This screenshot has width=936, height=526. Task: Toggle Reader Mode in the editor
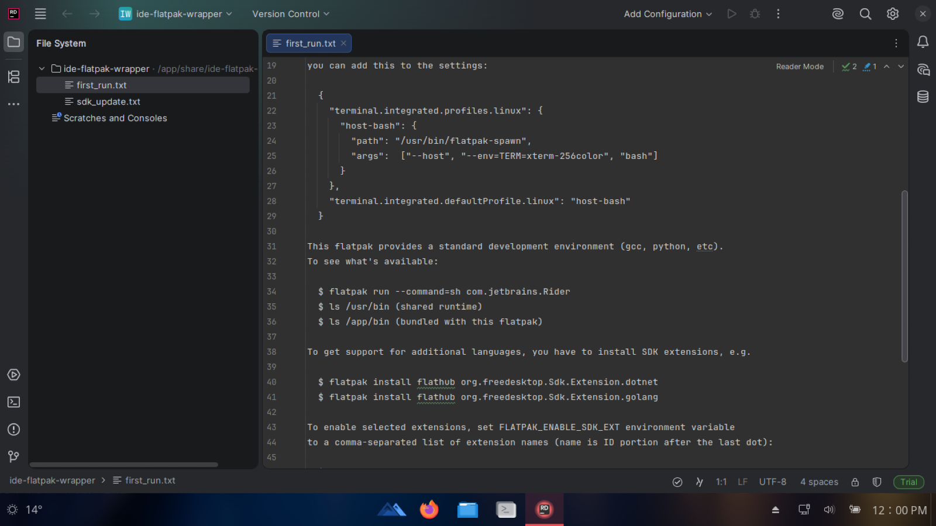[x=800, y=67]
